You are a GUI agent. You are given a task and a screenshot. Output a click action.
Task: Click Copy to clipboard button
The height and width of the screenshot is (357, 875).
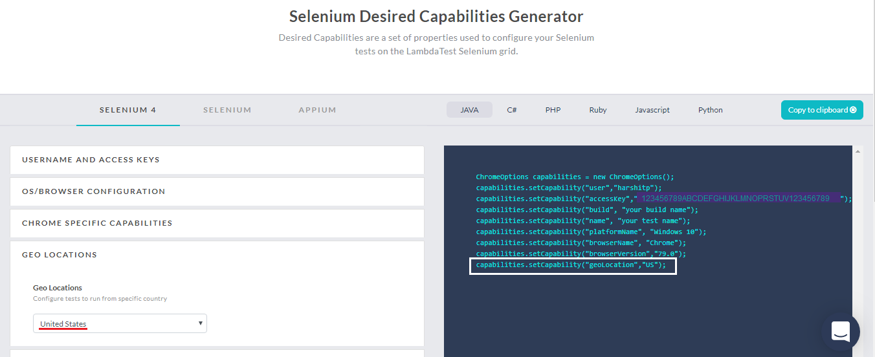coord(822,110)
